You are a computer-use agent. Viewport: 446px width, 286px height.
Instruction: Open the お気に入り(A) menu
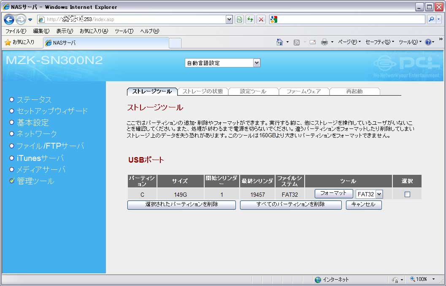tap(94, 31)
